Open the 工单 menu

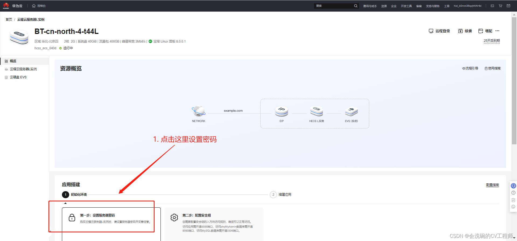447,6
